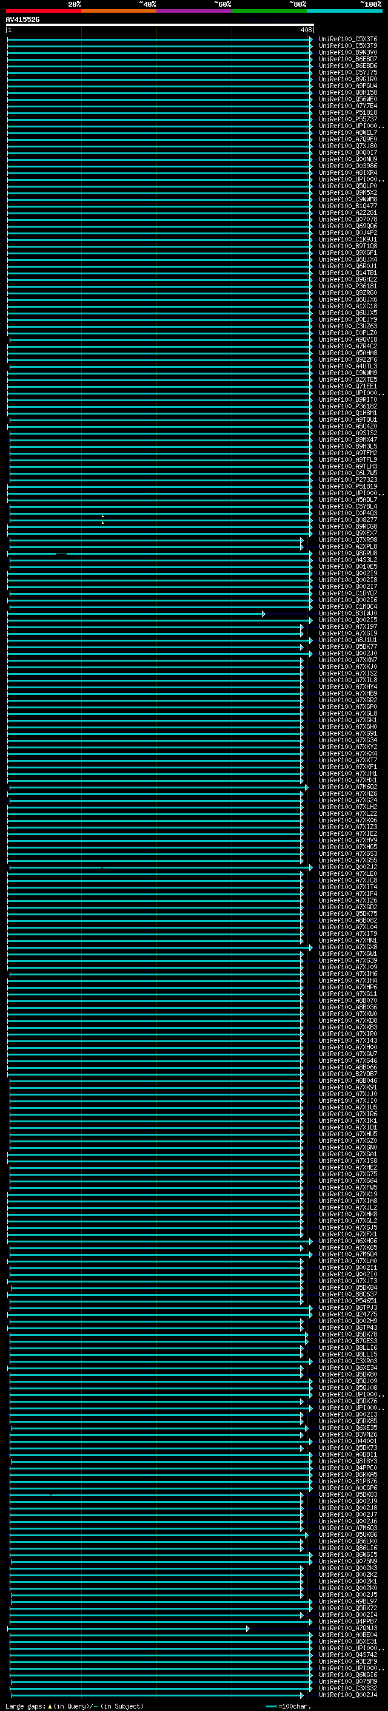Select hit UniRef100_A7M6Q3
The width and height of the screenshot is (388, 1711).
[347, 1528]
